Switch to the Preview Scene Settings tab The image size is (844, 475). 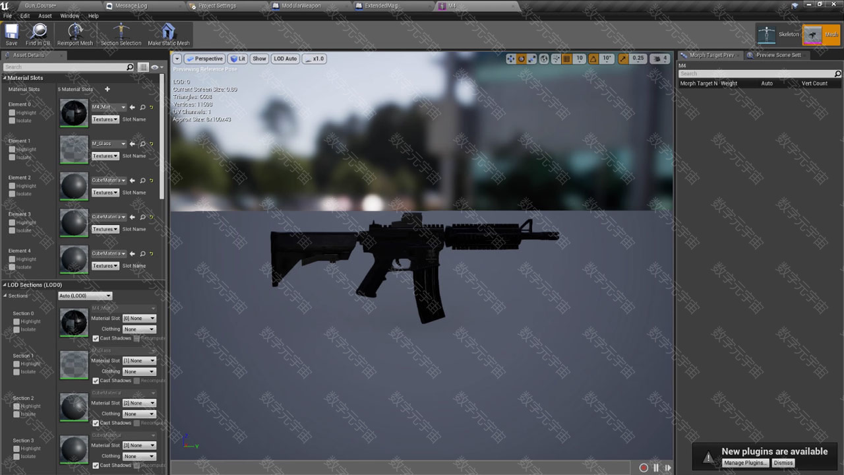point(778,55)
